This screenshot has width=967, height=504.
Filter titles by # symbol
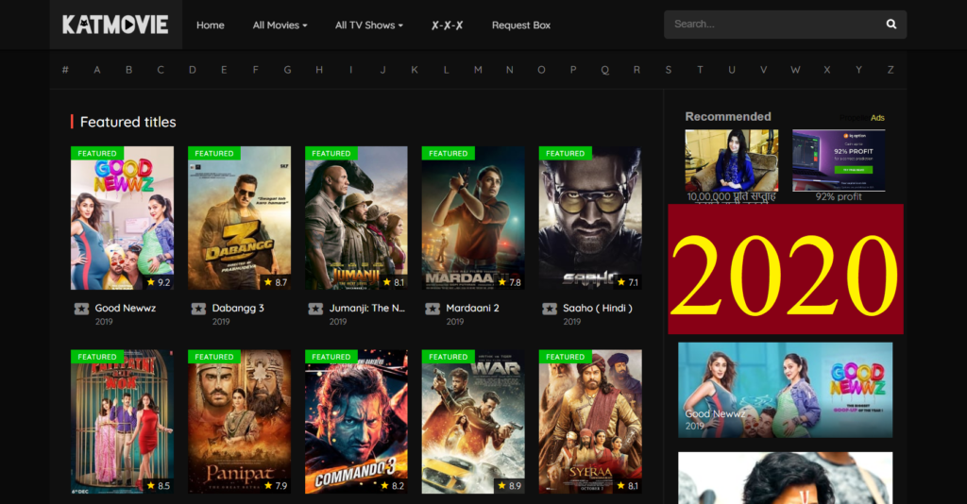[65, 70]
